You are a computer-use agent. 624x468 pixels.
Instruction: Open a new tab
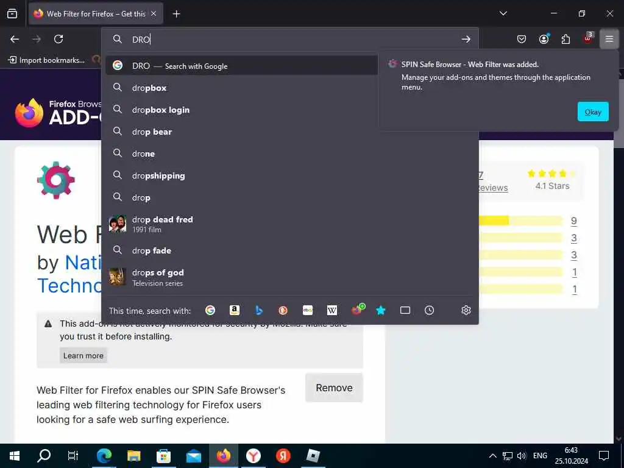[176, 14]
